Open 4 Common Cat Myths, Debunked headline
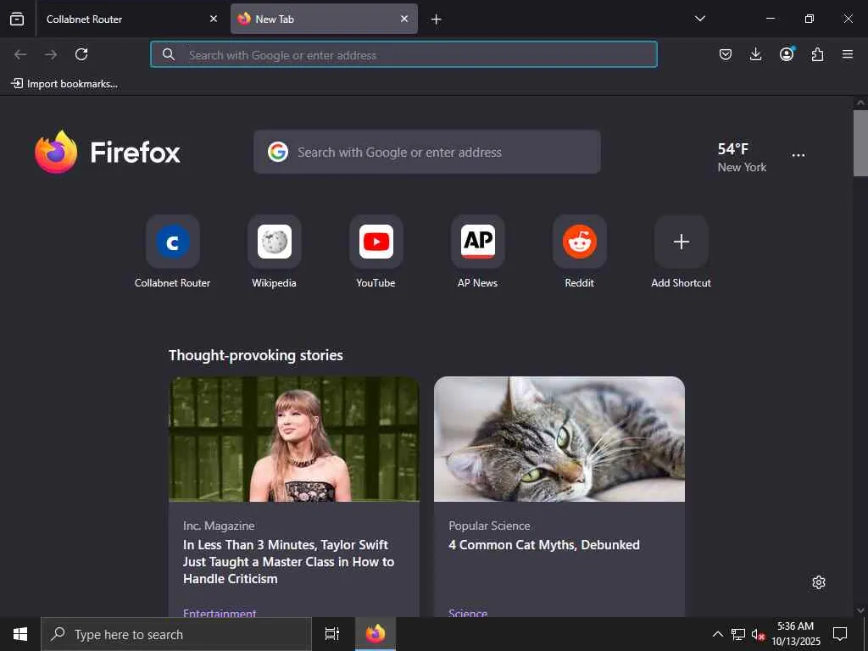 [x=544, y=545]
